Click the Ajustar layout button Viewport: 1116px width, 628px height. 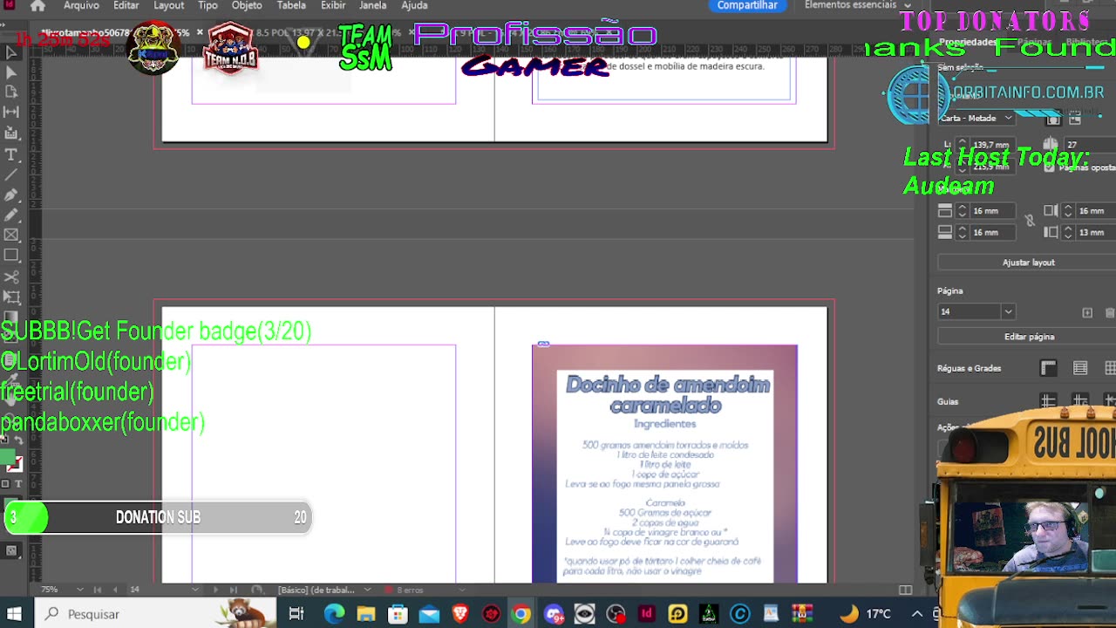point(1028,263)
